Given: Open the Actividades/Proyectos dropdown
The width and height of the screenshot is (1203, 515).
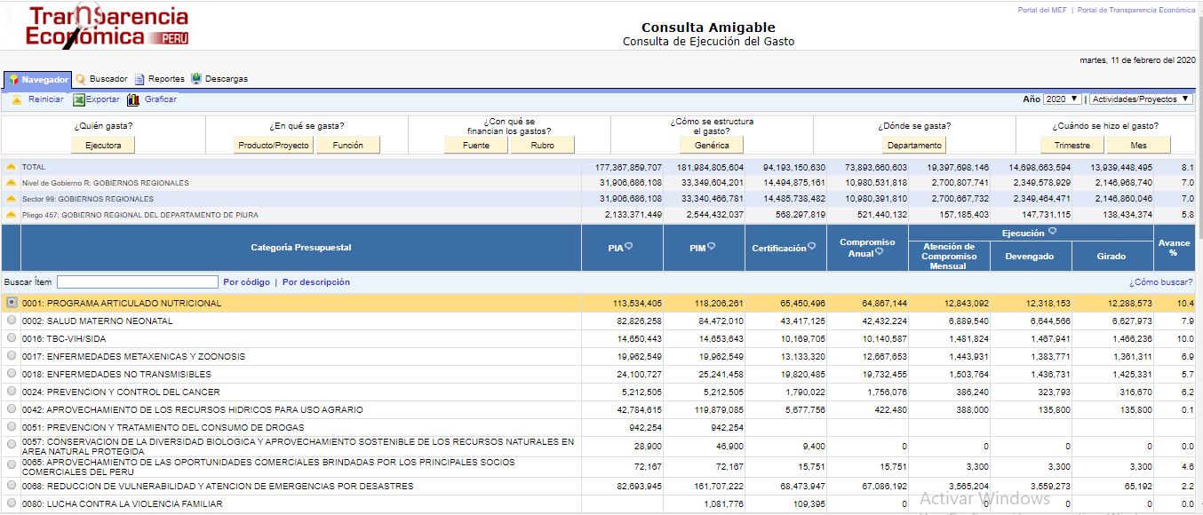Looking at the screenshot, I should click(1141, 99).
